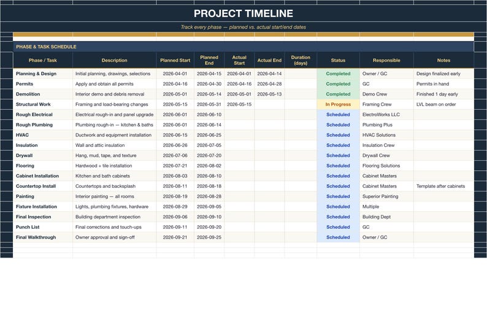Click the Description column header
This screenshot has width=487, height=312.
(114, 60)
